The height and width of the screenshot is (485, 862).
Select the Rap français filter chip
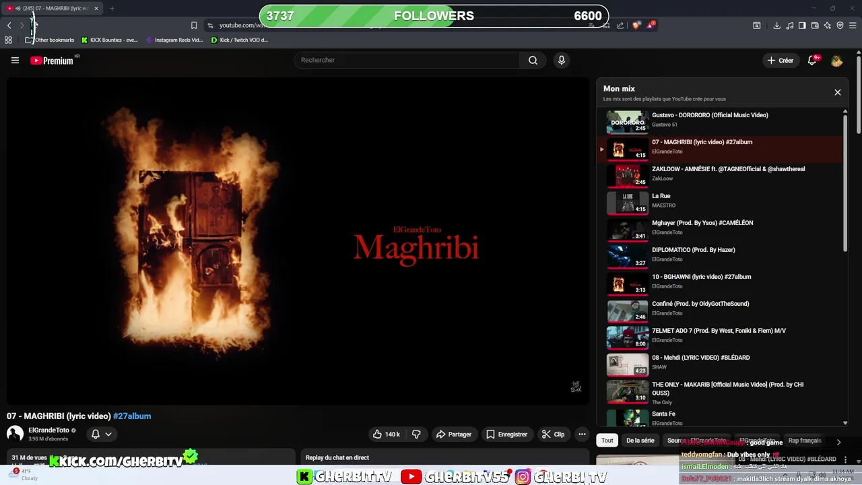point(805,441)
